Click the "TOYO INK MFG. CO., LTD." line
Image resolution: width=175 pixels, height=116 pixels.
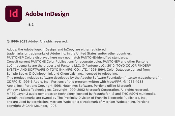(x=78, y=70)
